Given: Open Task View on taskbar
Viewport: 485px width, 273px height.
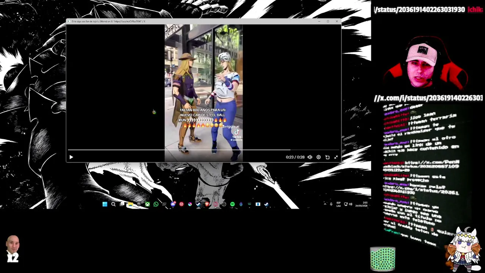Looking at the screenshot, I should 122,204.
